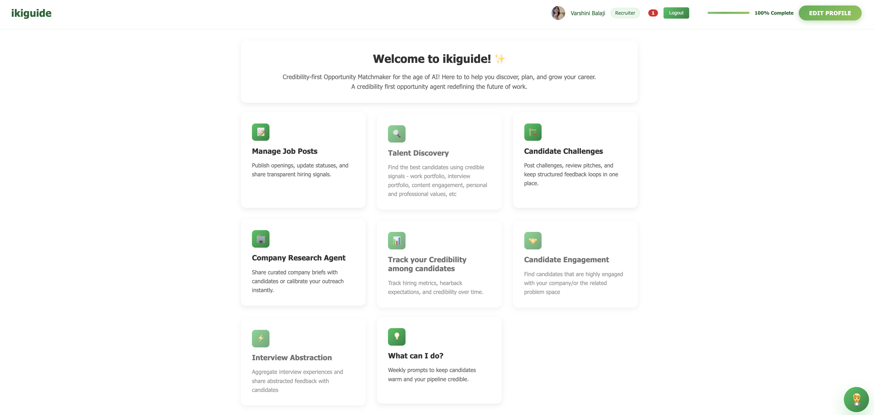874x415 pixels.
Task: Open the Manage Job Posts card title
Action: [x=284, y=151]
